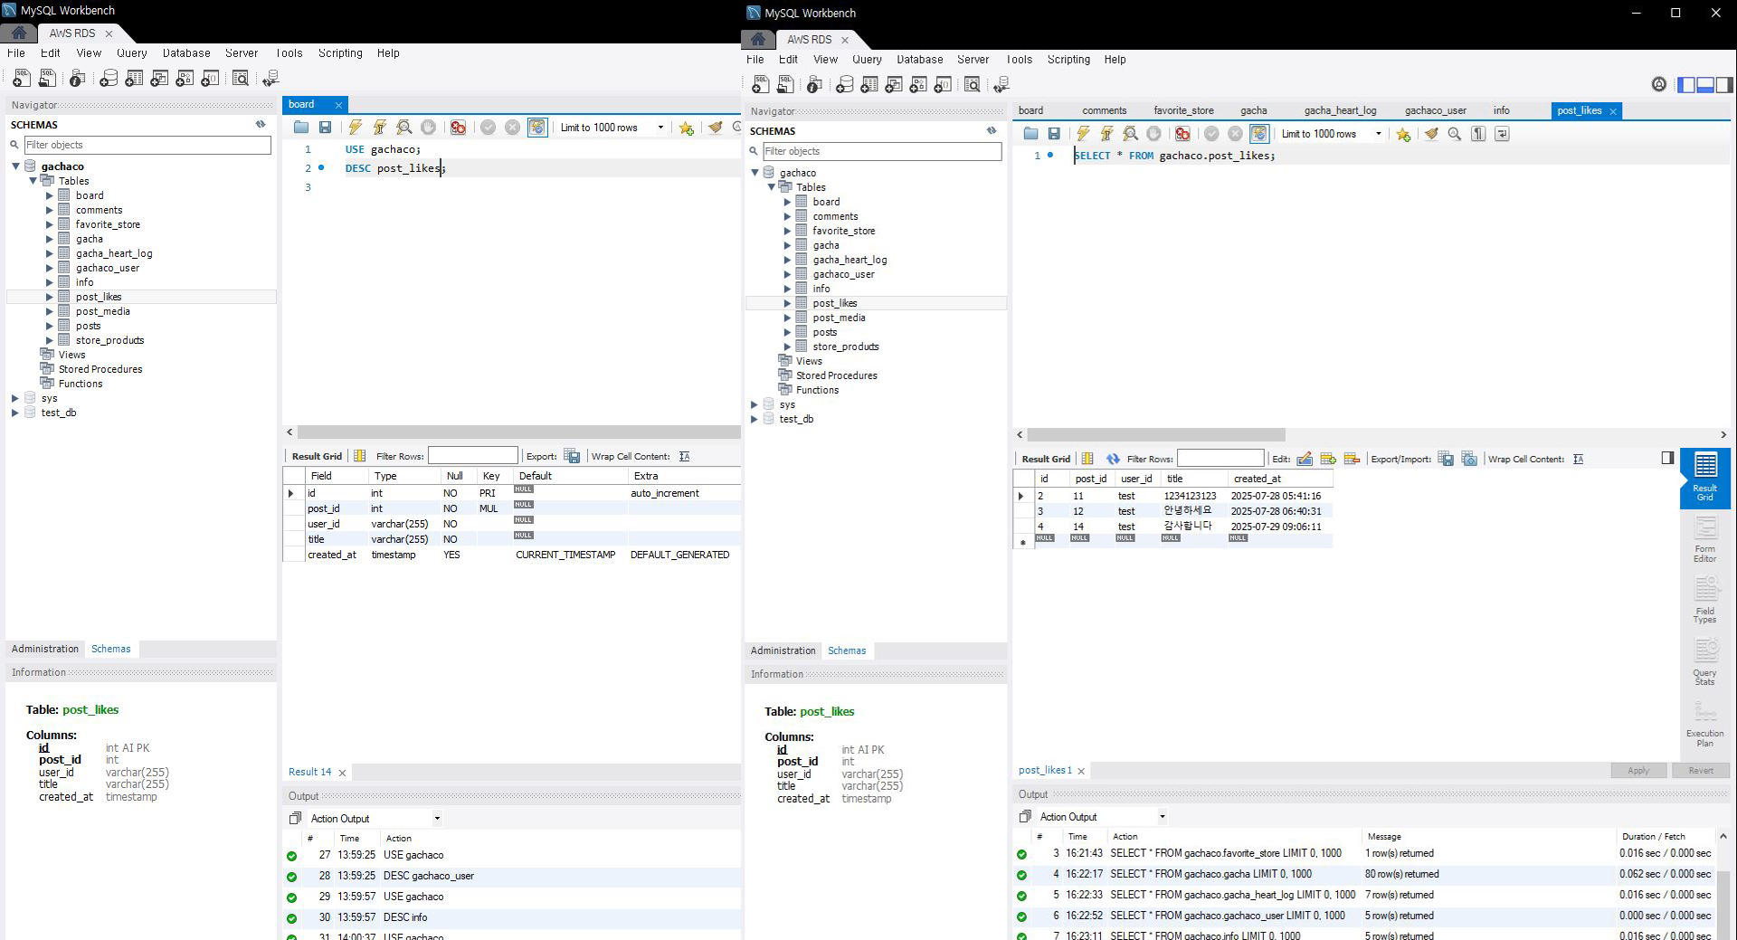Toggle result side panel button near Result Grid
The image size is (1737, 940).
pyautogui.click(x=1667, y=458)
